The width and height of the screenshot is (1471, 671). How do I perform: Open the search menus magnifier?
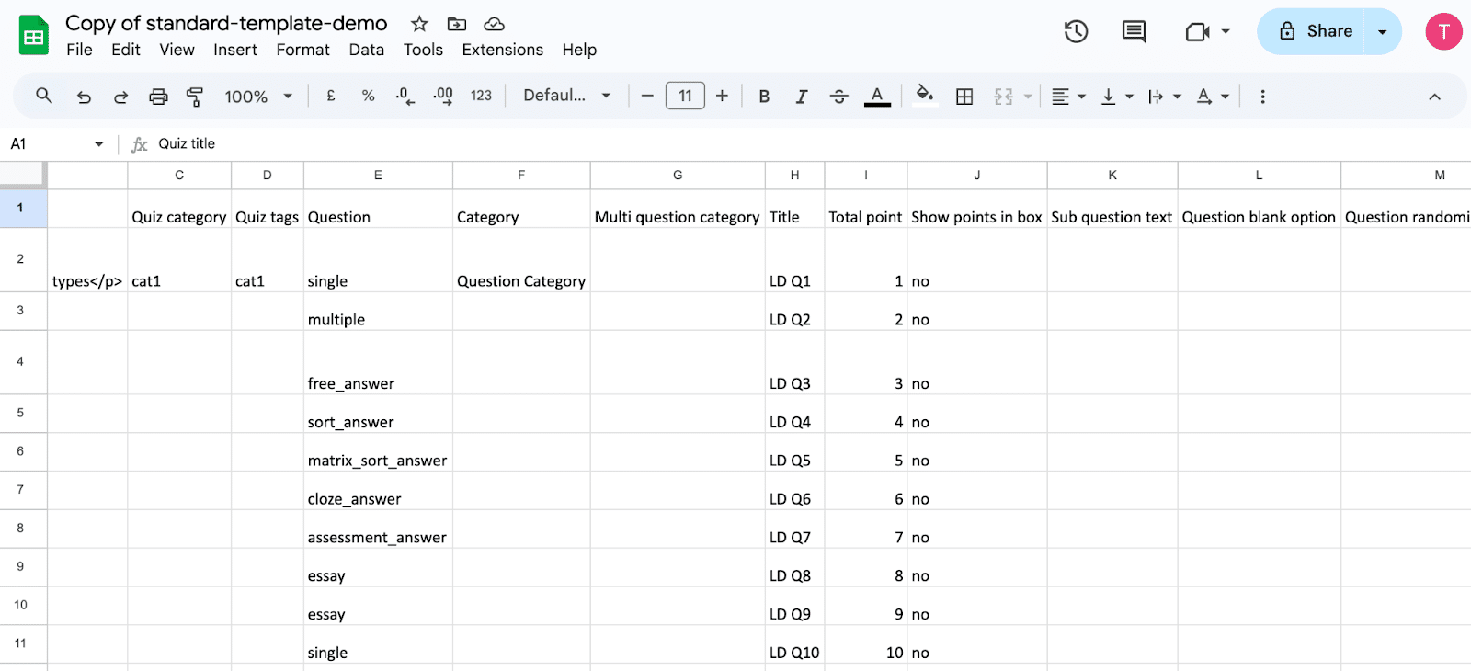[x=43, y=96]
